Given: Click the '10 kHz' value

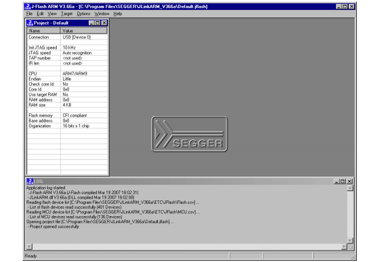Looking at the screenshot, I should [x=69, y=48].
